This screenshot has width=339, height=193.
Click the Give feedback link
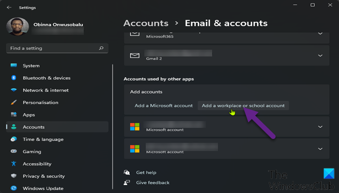click(x=153, y=182)
